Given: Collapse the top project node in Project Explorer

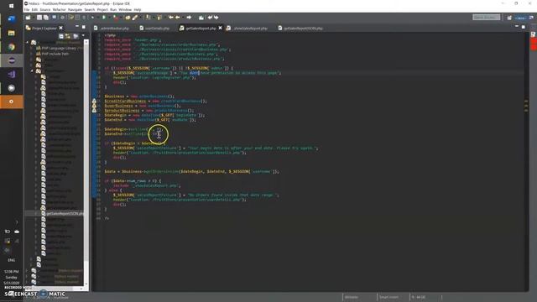Looking at the screenshot, I should (x=28, y=42).
